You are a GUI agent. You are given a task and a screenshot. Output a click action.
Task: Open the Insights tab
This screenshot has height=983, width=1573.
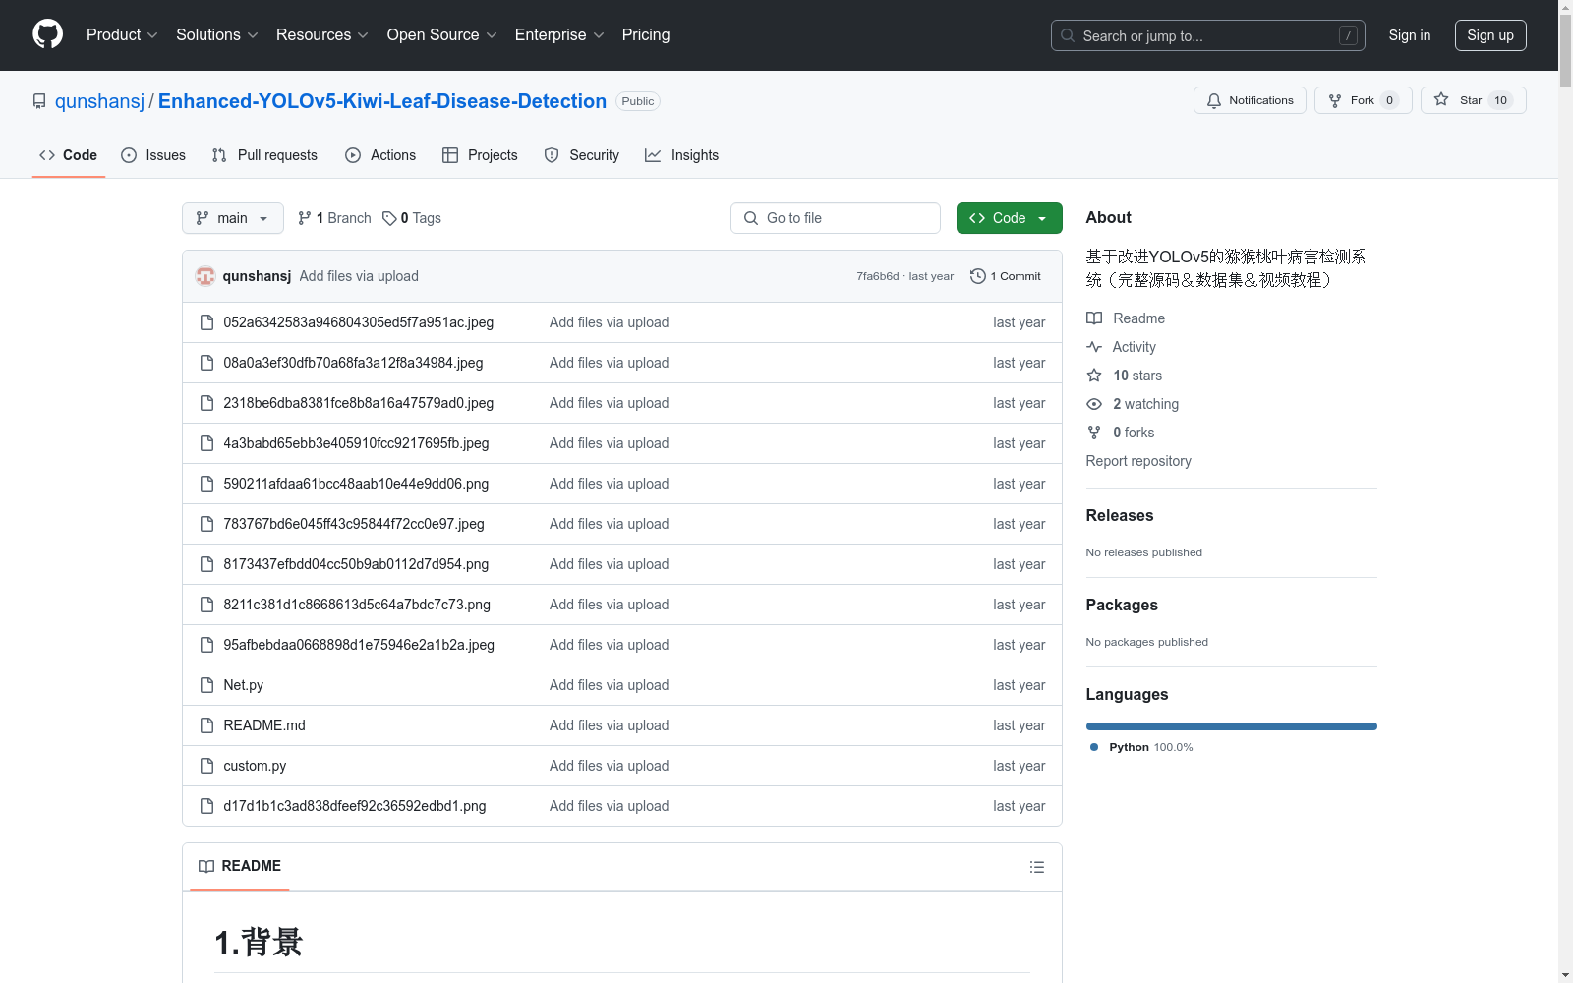coord(682,155)
